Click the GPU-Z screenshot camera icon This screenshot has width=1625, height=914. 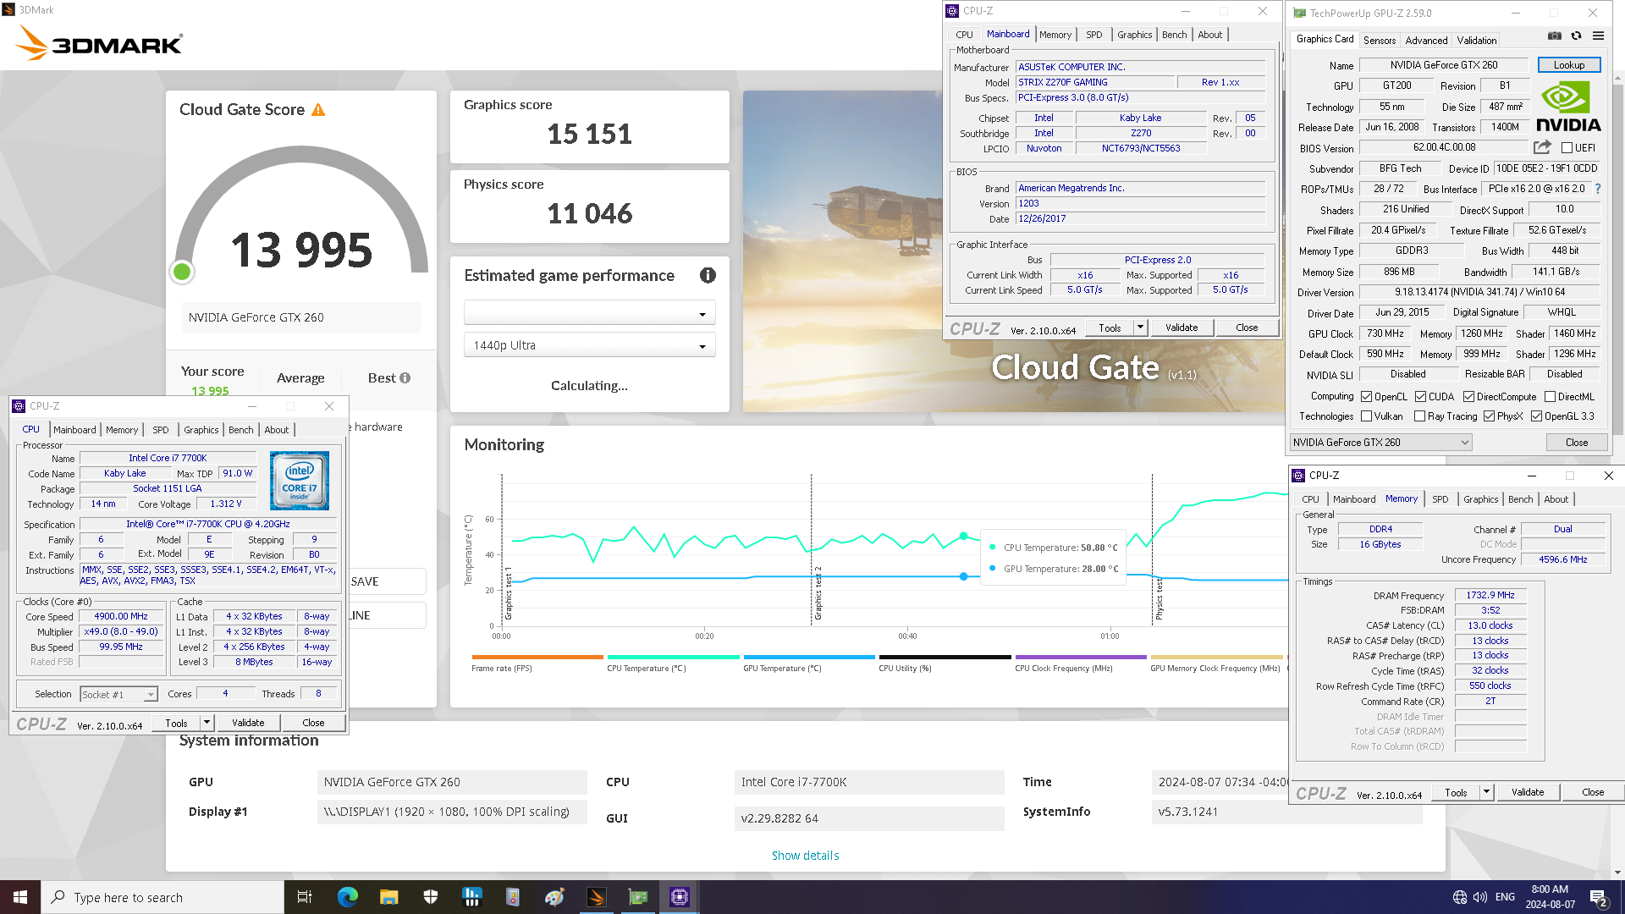(x=1555, y=36)
